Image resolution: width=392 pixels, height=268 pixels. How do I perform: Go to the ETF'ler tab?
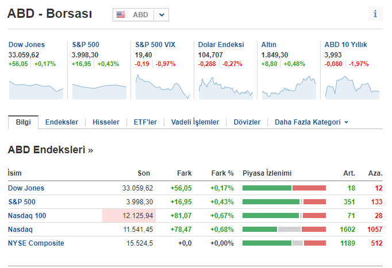click(145, 122)
